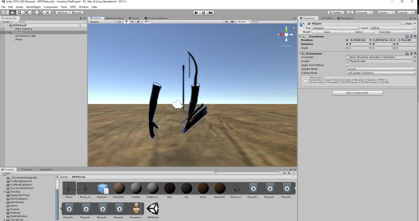Open the UFPS menu

[73, 7]
